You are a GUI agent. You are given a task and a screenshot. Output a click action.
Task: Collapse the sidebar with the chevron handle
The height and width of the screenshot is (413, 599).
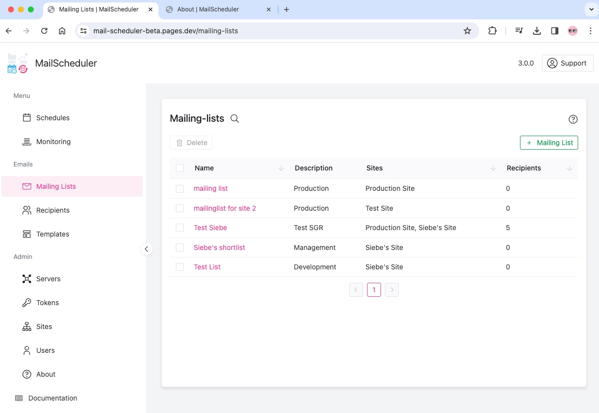coord(147,249)
